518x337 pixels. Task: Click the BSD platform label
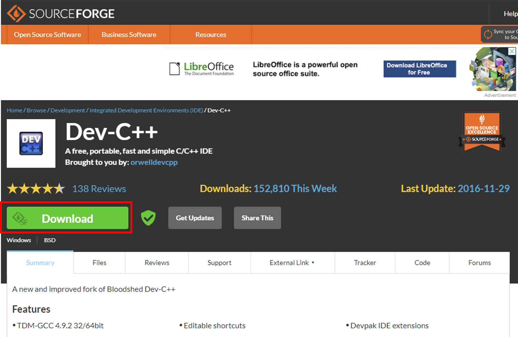(50, 240)
